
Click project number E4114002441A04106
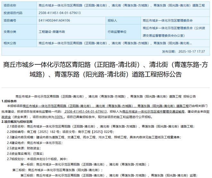(x=54, y=20)
